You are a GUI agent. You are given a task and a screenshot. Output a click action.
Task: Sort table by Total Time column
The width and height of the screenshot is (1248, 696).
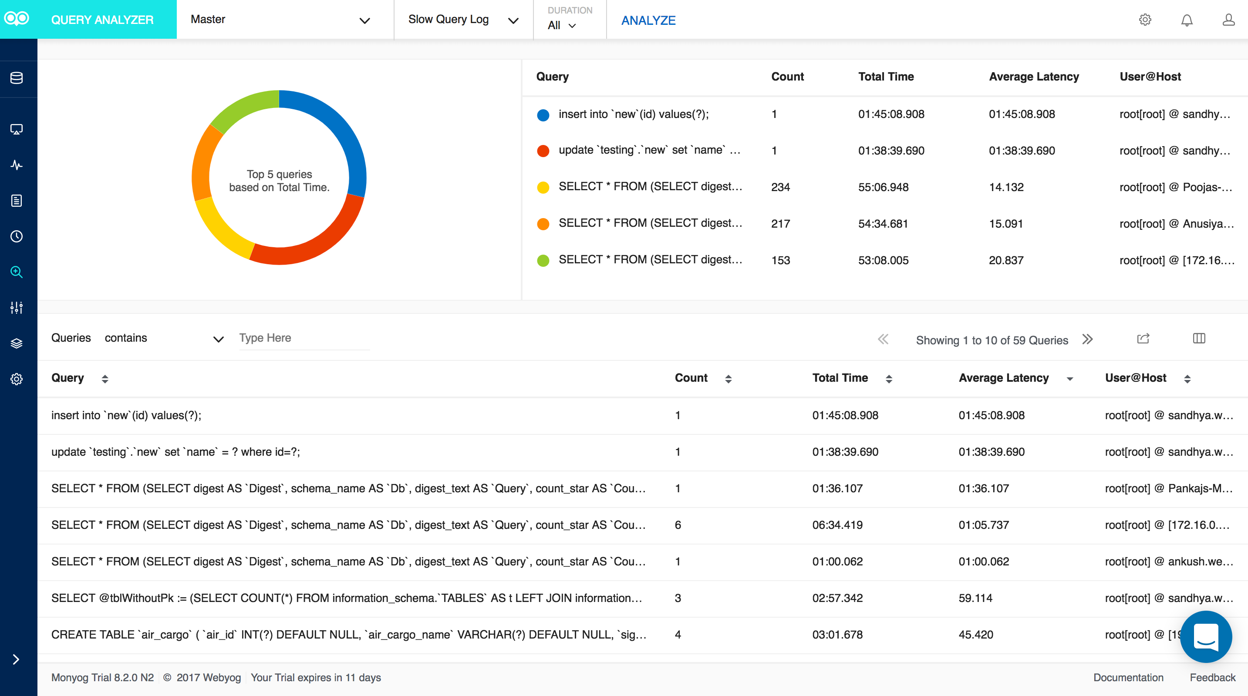click(888, 379)
